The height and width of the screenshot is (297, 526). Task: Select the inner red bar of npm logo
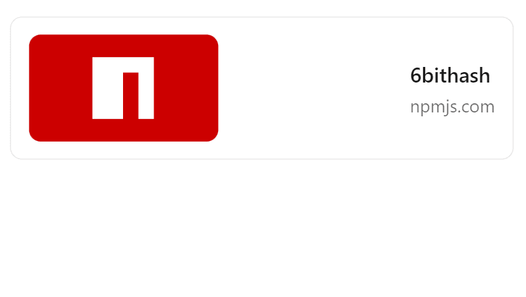point(131,96)
